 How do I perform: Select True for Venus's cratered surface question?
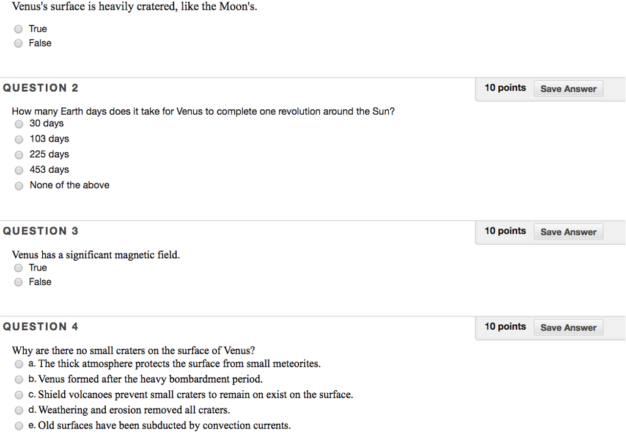pos(18,29)
